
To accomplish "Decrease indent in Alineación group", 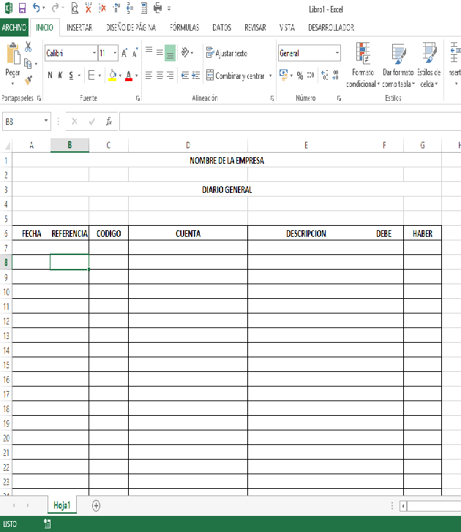I will click(x=185, y=75).
